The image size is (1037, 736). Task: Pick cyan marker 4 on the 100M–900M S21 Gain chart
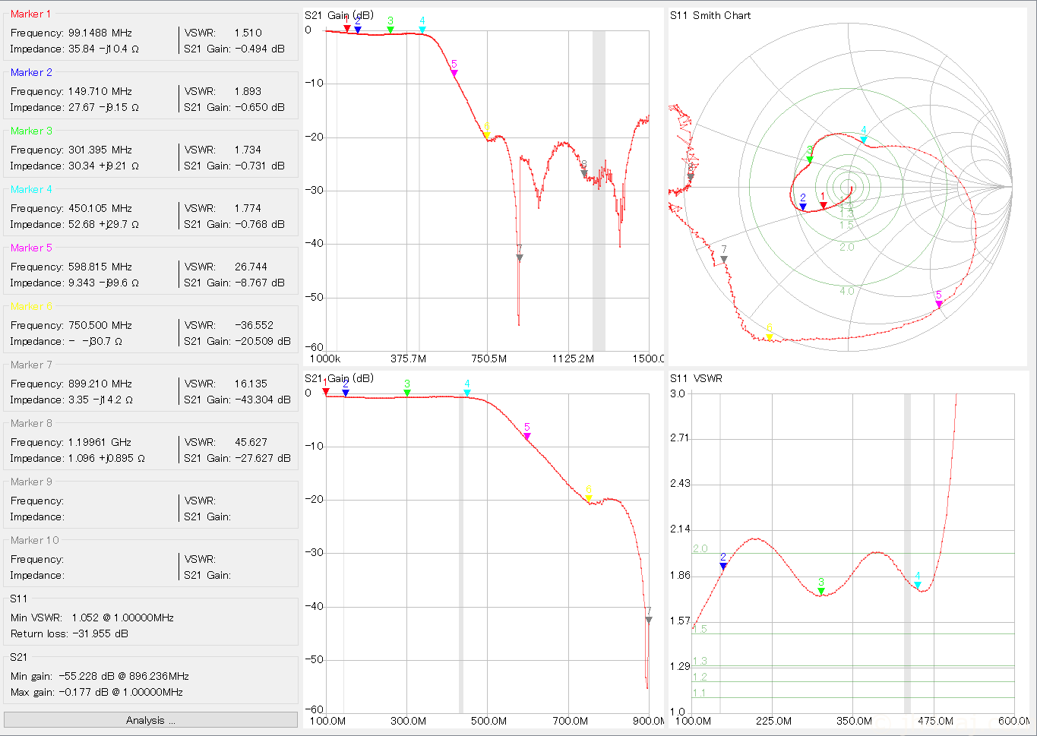coord(467,393)
